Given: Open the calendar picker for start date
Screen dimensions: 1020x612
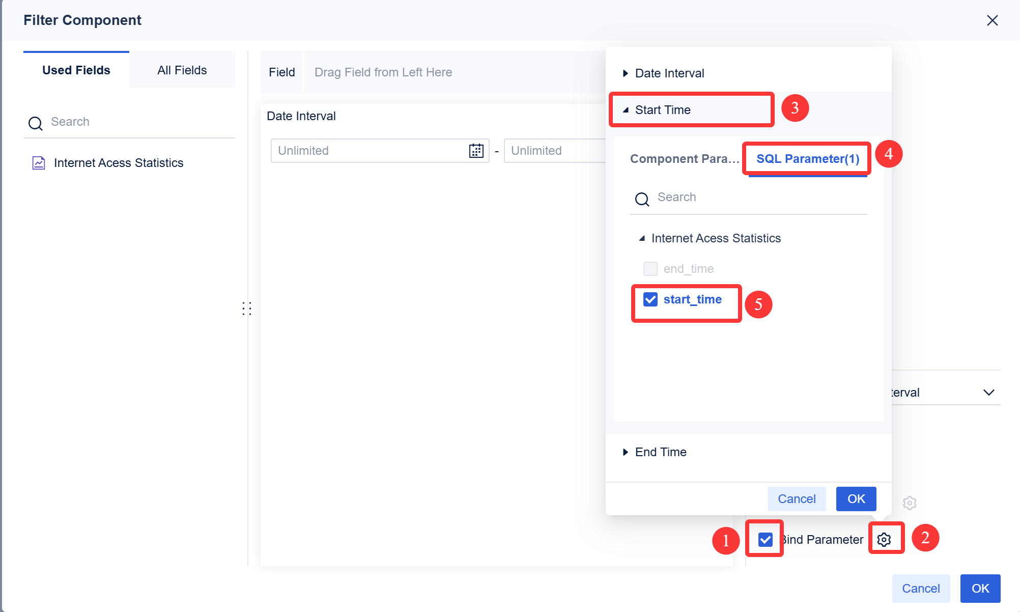Looking at the screenshot, I should coord(475,150).
